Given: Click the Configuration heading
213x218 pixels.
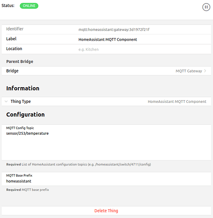Looking at the screenshot, I should (25, 115).
